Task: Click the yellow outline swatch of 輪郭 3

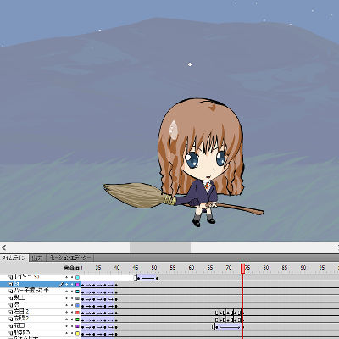Action: point(77,333)
